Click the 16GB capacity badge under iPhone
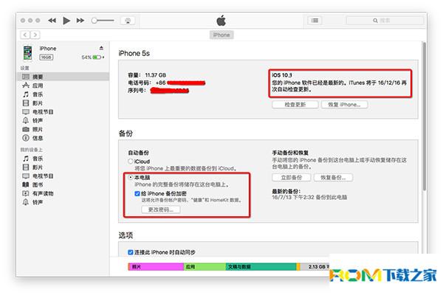Viewport: 443px width, 295px height. click(x=46, y=58)
